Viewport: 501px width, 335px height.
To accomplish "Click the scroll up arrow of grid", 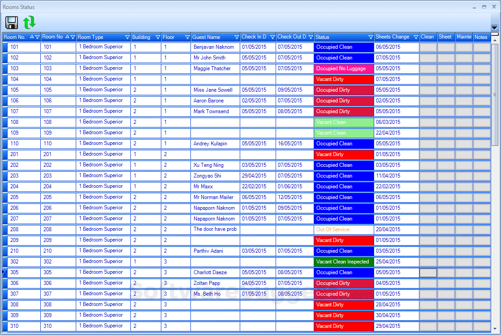I will click(x=495, y=40).
